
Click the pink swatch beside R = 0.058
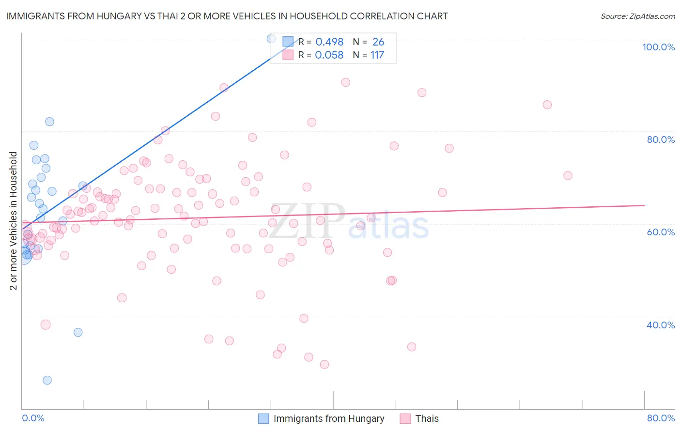(x=288, y=55)
